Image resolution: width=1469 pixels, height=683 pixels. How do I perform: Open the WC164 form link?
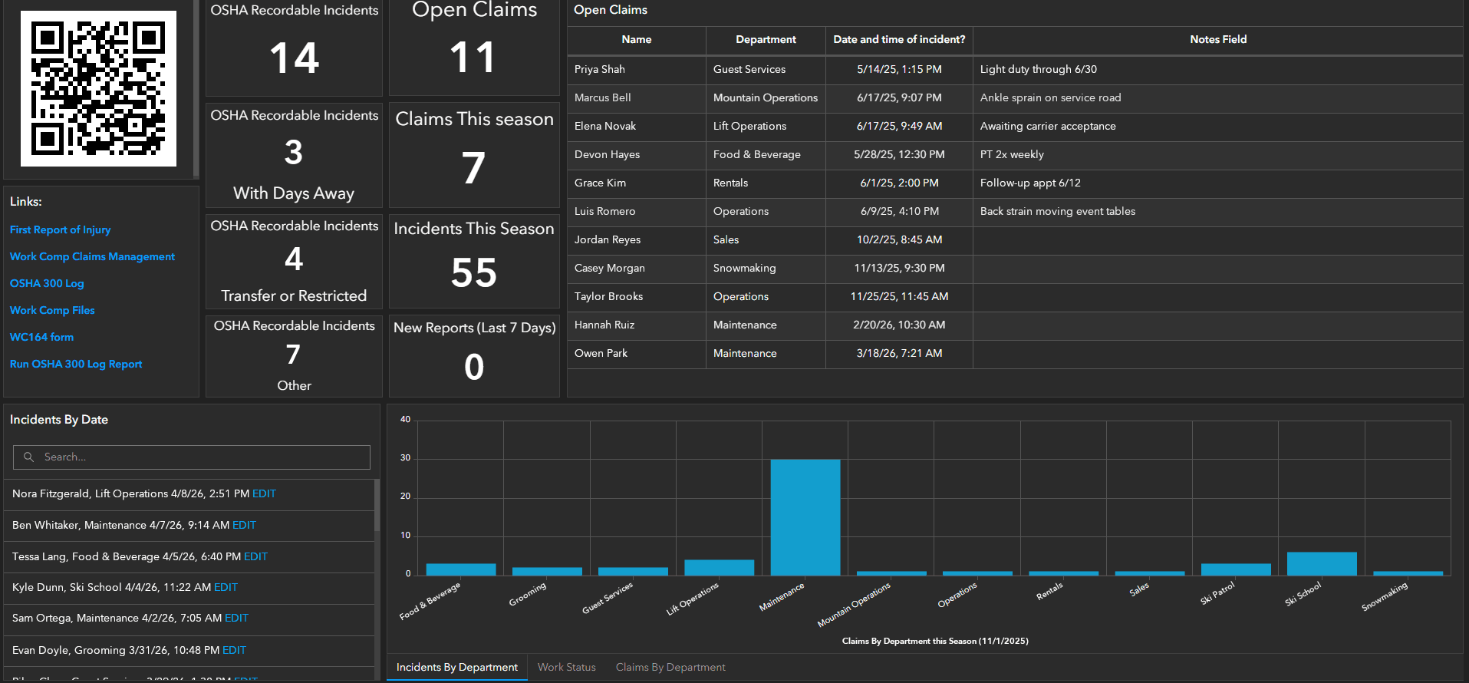[41, 337]
